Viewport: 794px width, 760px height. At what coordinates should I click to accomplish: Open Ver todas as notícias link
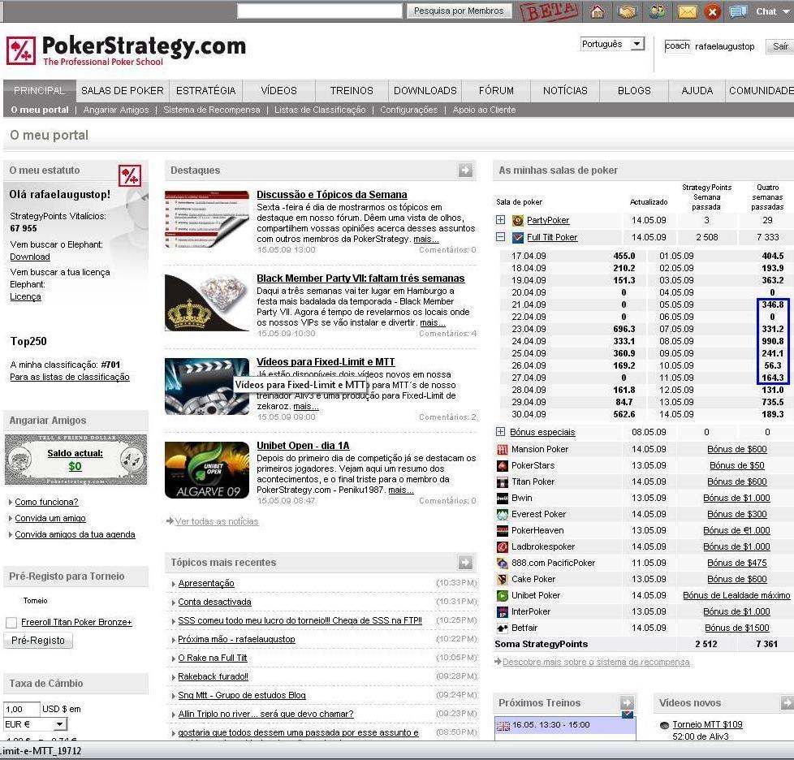click(x=217, y=521)
